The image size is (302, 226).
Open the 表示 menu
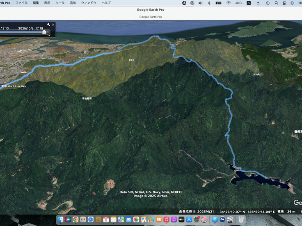[x=47, y=3]
